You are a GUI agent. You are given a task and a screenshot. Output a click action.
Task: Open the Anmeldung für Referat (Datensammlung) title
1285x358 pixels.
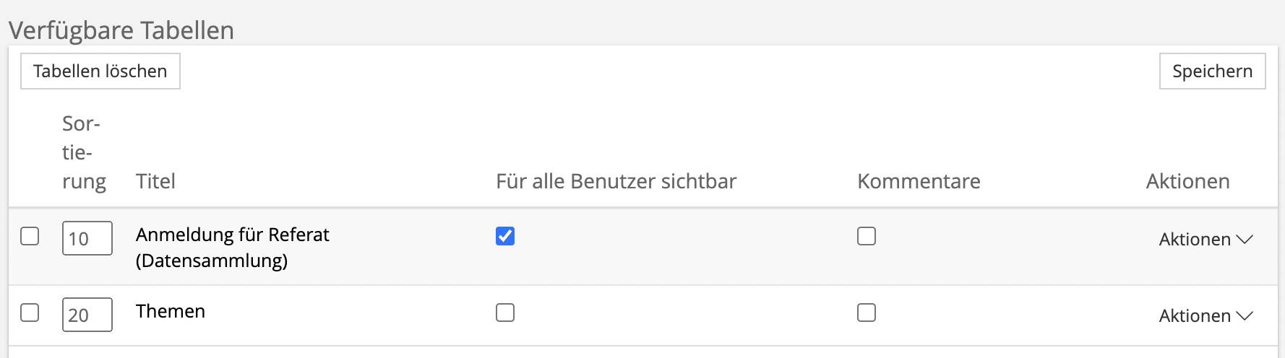(x=232, y=247)
